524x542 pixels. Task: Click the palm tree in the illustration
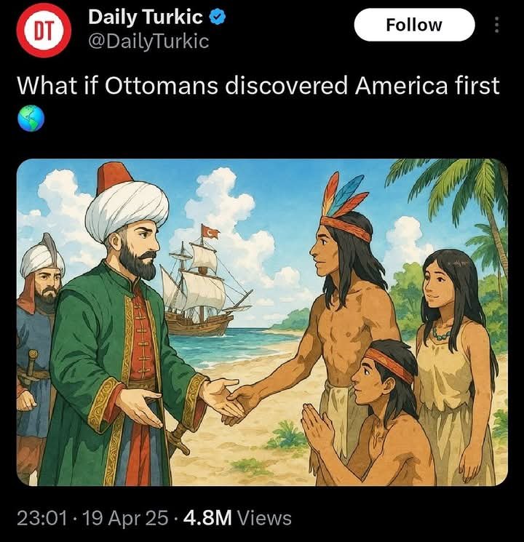[460, 204]
